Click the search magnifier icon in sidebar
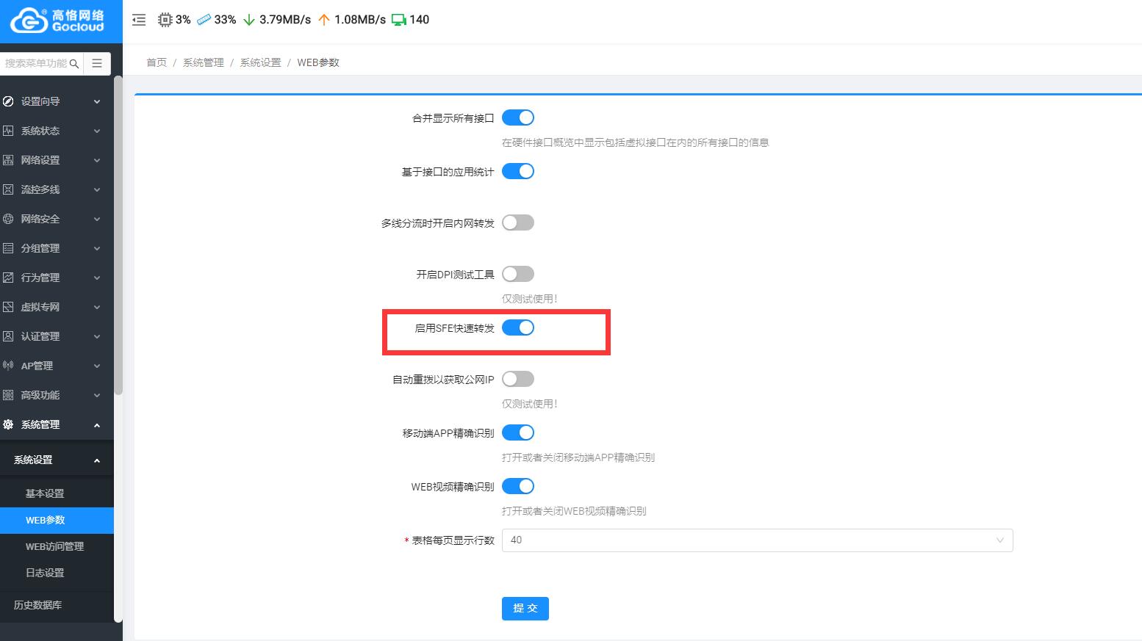The image size is (1142, 641). 74,64
